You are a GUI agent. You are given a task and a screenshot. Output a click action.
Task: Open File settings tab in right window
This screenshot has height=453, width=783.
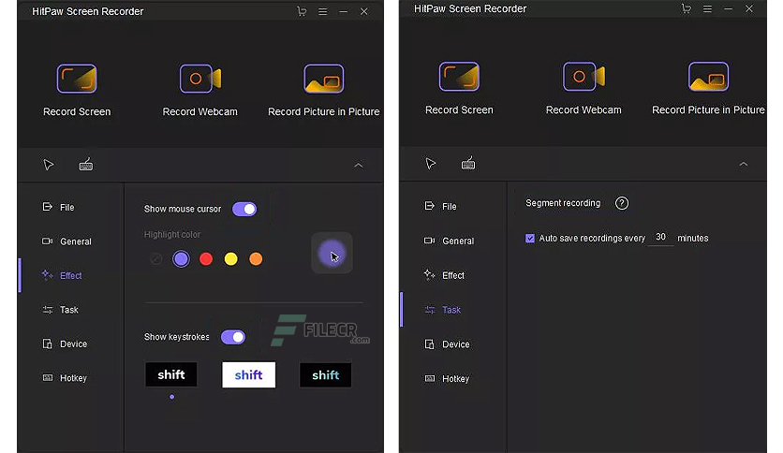[x=440, y=206]
